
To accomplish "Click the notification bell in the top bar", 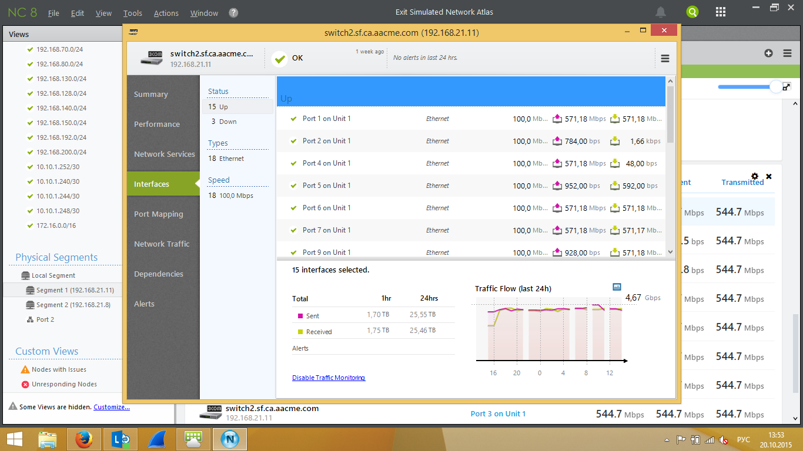I will click(x=660, y=12).
